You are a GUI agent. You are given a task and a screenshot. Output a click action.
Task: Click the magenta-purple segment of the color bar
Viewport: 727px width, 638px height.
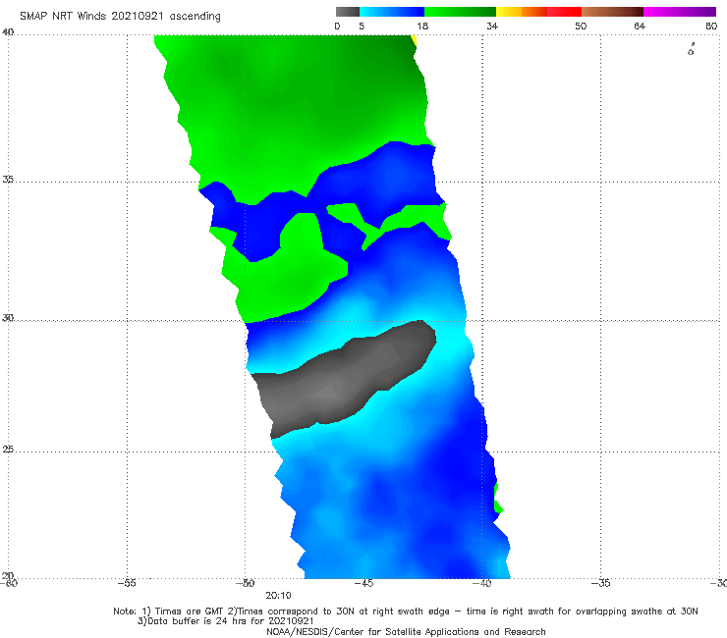(x=680, y=12)
